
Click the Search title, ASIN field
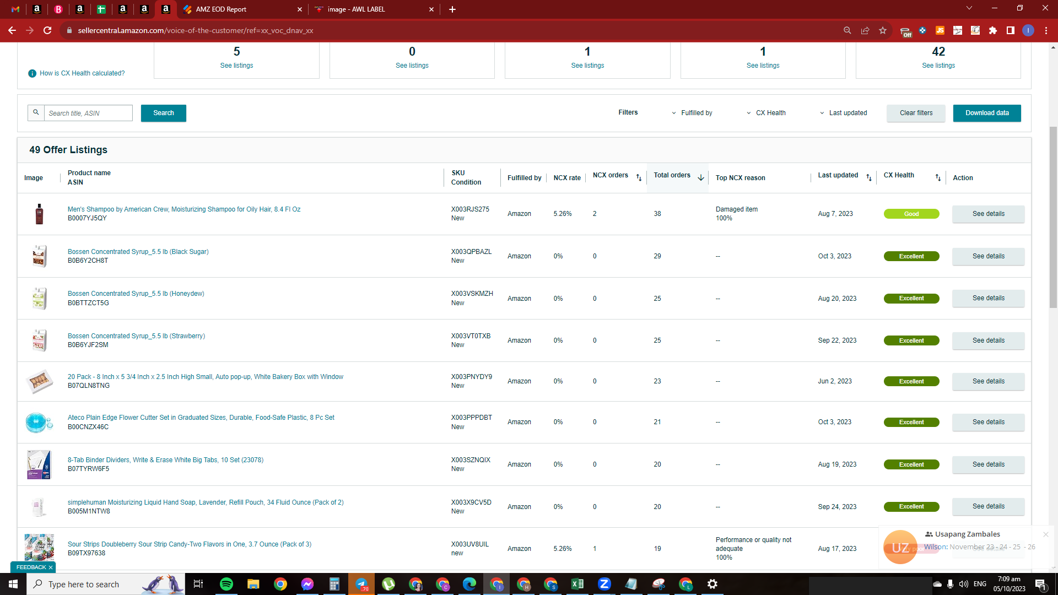click(88, 113)
